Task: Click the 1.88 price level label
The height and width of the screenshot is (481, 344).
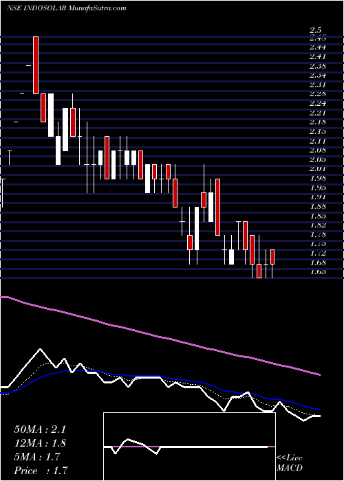Action: click(x=318, y=206)
